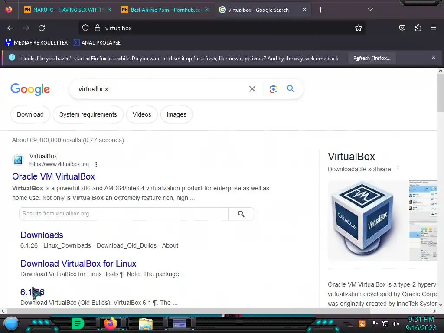Clear the Google search query
444x333 pixels.
point(252,89)
